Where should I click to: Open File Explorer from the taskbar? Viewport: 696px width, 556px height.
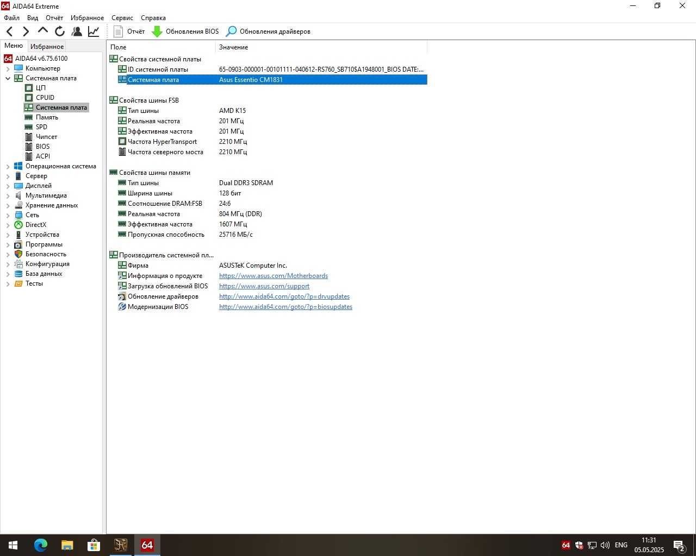(x=67, y=545)
